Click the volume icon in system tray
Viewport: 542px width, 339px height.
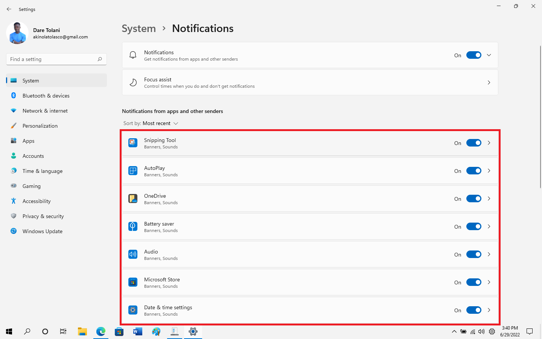pos(481,331)
